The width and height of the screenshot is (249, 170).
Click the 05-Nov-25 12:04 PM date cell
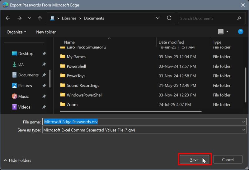pyautogui.click(x=177, y=57)
